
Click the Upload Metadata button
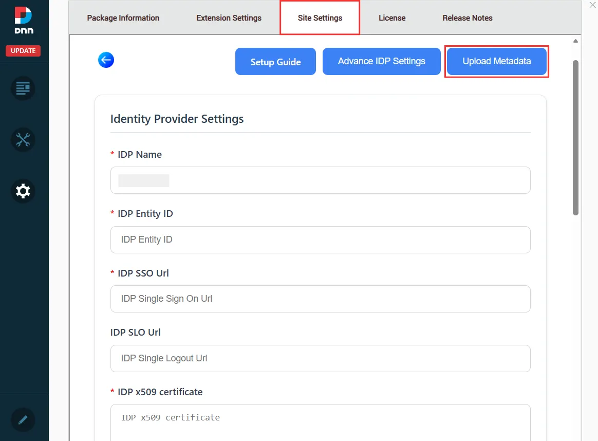[497, 61]
